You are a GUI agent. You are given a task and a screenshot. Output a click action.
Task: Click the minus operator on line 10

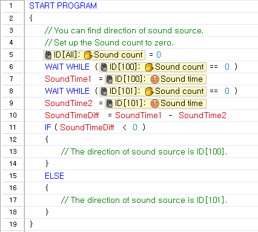[171, 116]
